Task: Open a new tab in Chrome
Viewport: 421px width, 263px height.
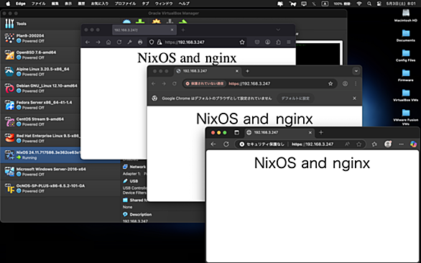Action: [248, 71]
